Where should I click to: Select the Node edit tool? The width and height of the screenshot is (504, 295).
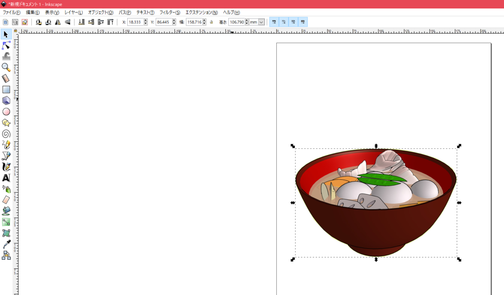(6, 45)
